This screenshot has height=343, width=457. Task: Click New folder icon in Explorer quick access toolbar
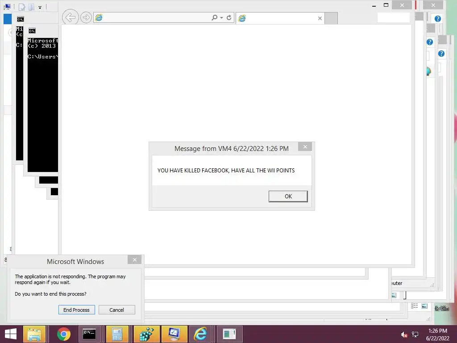(x=32, y=7)
